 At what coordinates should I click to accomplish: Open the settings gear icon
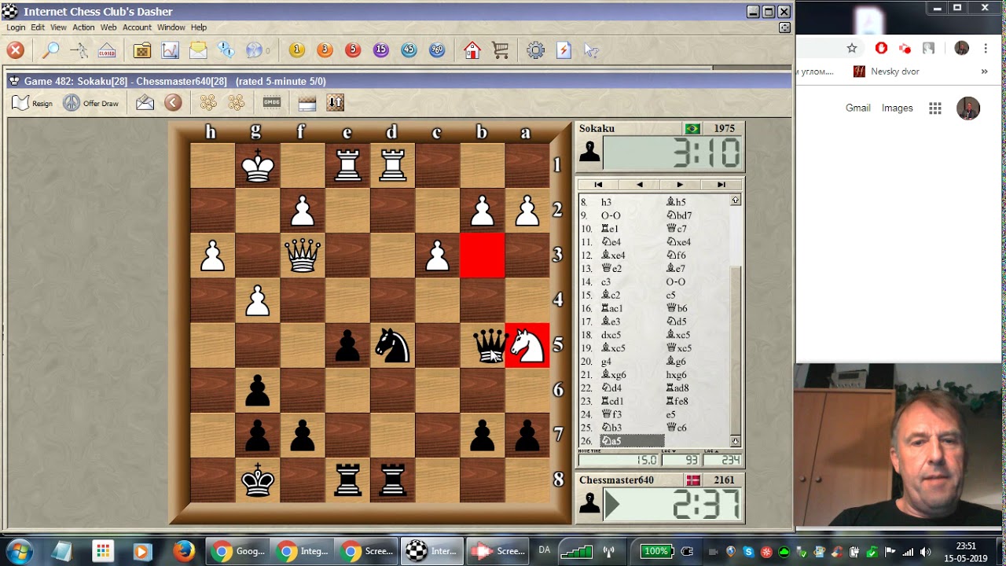[x=536, y=50]
